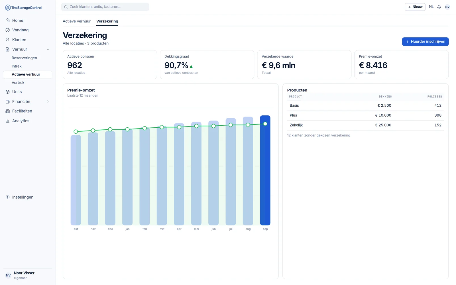This screenshot has width=456, height=285.
Task: Focus the Zoek klanten search field
Action: tap(105, 7)
